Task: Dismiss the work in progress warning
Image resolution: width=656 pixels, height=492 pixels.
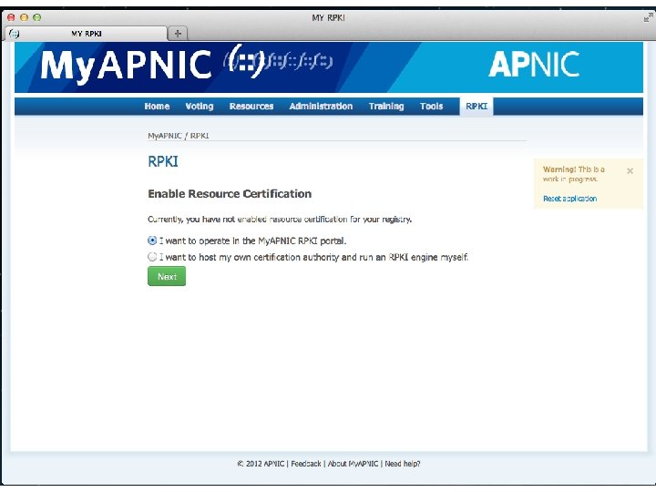Action: click(630, 170)
